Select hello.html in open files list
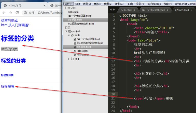This screenshot has height=113, width=196. point(74,12)
